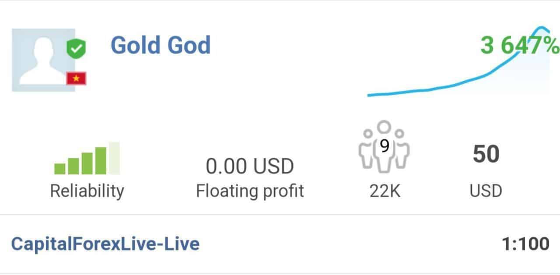Image resolution: width=560 pixels, height=275 pixels.
Task: Select the CapitalForexLive-Live broker link
Action: pyautogui.click(x=105, y=244)
